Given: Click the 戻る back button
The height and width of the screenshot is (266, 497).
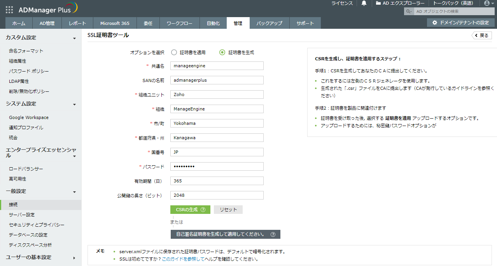Looking at the screenshot, I should pos(481,35).
